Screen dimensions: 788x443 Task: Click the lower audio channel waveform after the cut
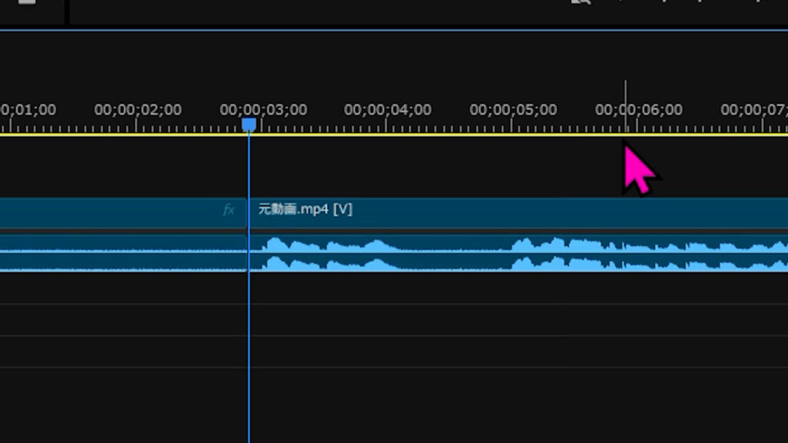[516, 263]
